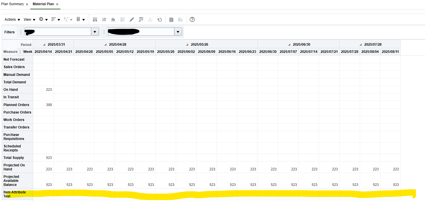Viewport: 425px width, 202px height.
Task: Click the 2025/04/14 week column header
Action: click(43, 52)
